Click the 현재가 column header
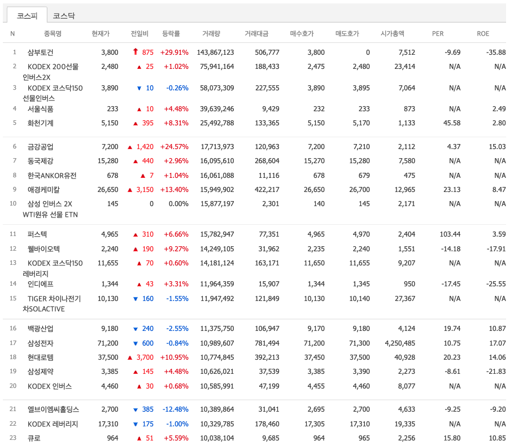Screen dimensions: 514x445 coord(101,33)
